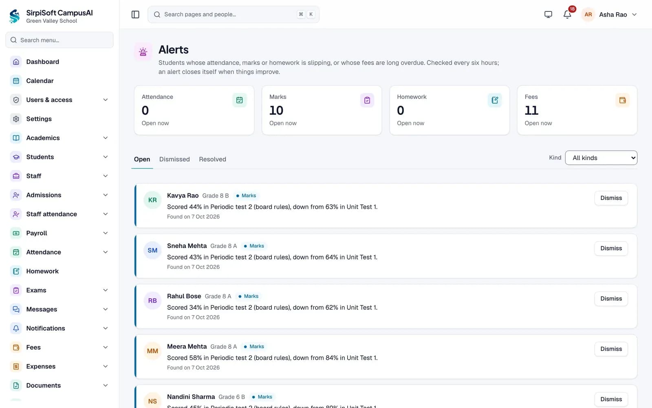Select the Open tab
Screen dimensions: 652x408
(x=142, y=159)
